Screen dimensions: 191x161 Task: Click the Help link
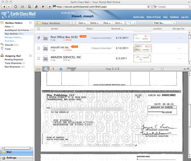165,17
